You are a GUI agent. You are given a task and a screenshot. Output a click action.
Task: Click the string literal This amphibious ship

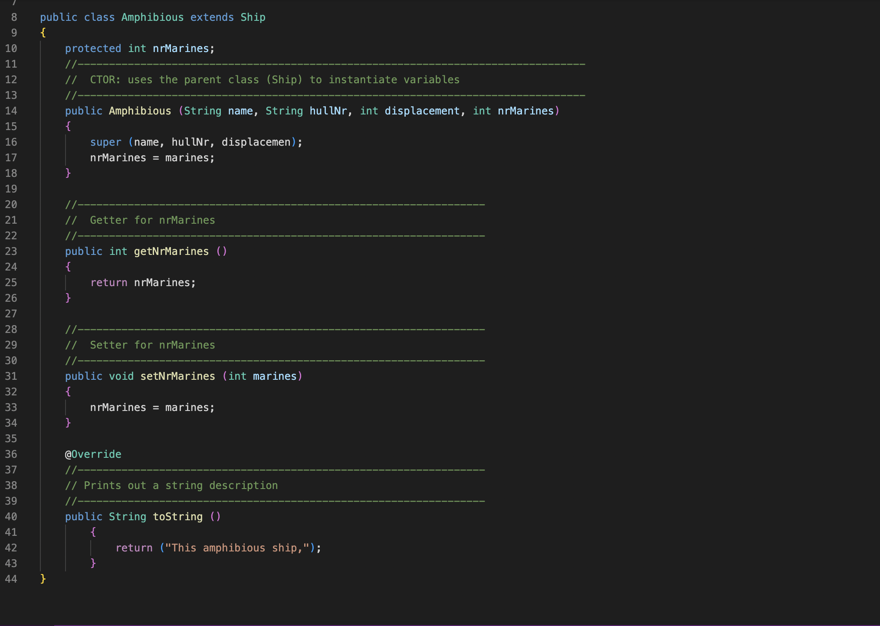click(237, 548)
